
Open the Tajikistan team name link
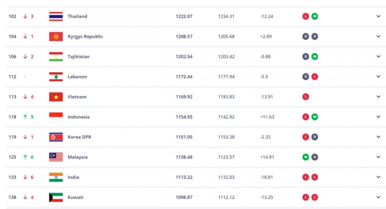click(x=78, y=56)
